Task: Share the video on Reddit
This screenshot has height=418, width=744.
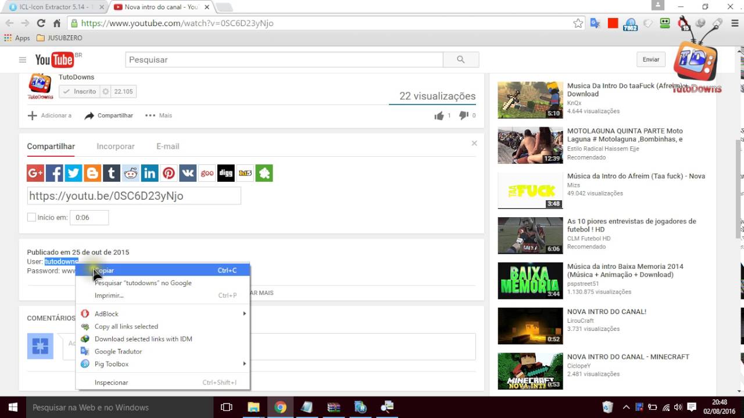Action: coord(131,173)
